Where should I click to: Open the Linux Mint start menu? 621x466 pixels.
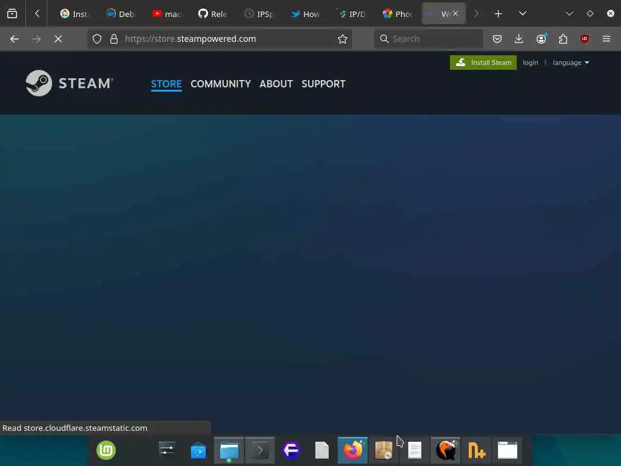coord(106,450)
